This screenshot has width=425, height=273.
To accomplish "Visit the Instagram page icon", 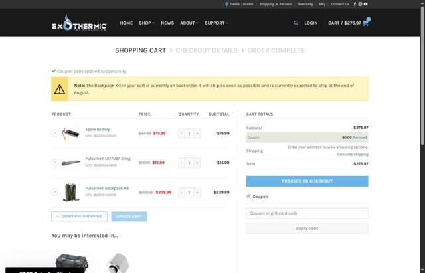I will click(360, 4).
